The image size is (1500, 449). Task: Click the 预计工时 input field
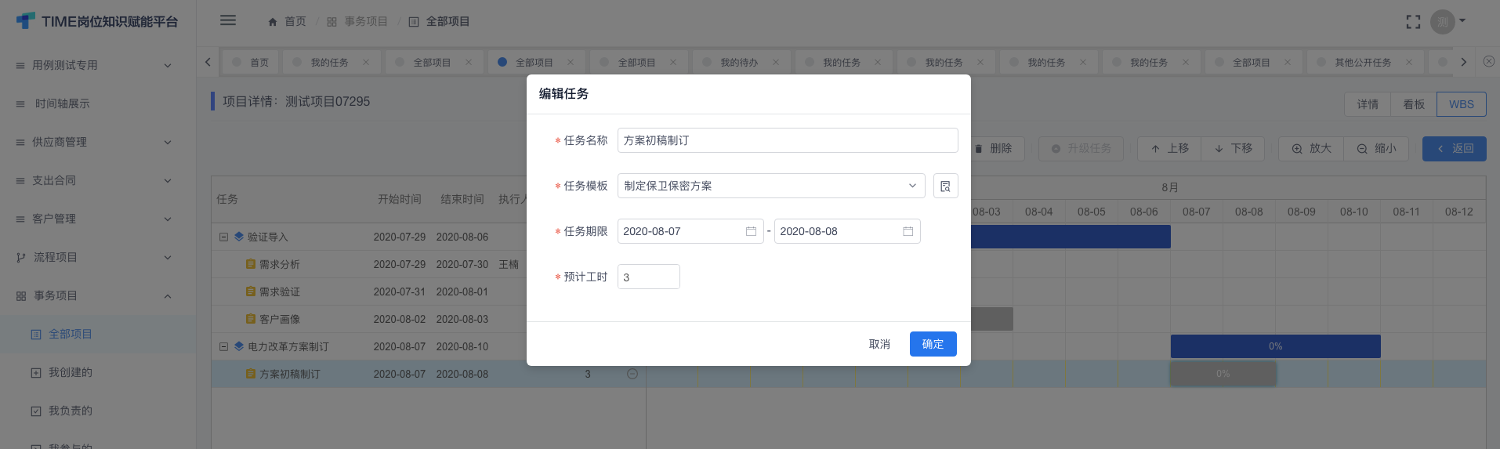click(648, 277)
